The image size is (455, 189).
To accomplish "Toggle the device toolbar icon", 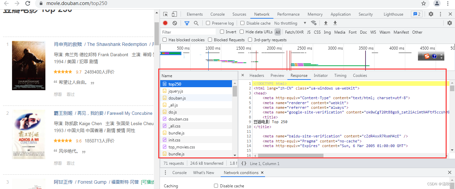I will click(174, 14).
